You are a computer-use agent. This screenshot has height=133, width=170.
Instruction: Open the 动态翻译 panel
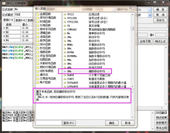tap(161, 113)
